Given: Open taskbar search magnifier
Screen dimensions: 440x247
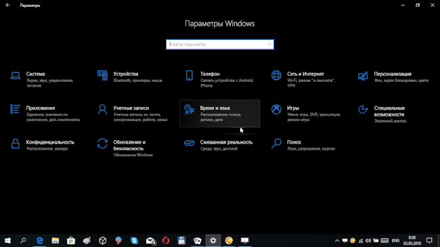Looking at the screenshot, I should 23,240.
